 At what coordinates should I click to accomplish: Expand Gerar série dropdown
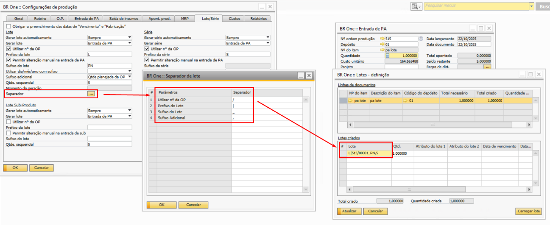click(x=268, y=43)
